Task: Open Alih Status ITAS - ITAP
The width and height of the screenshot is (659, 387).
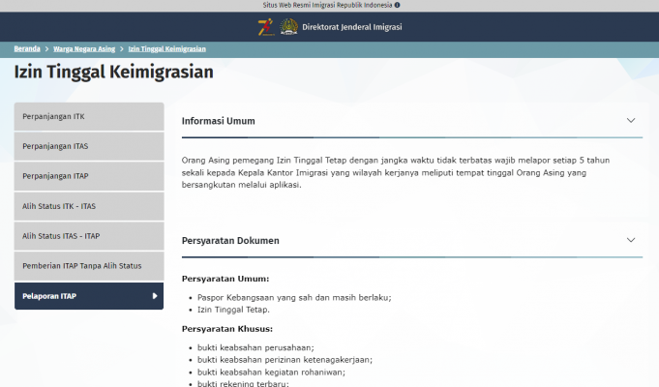Action: [x=89, y=236]
